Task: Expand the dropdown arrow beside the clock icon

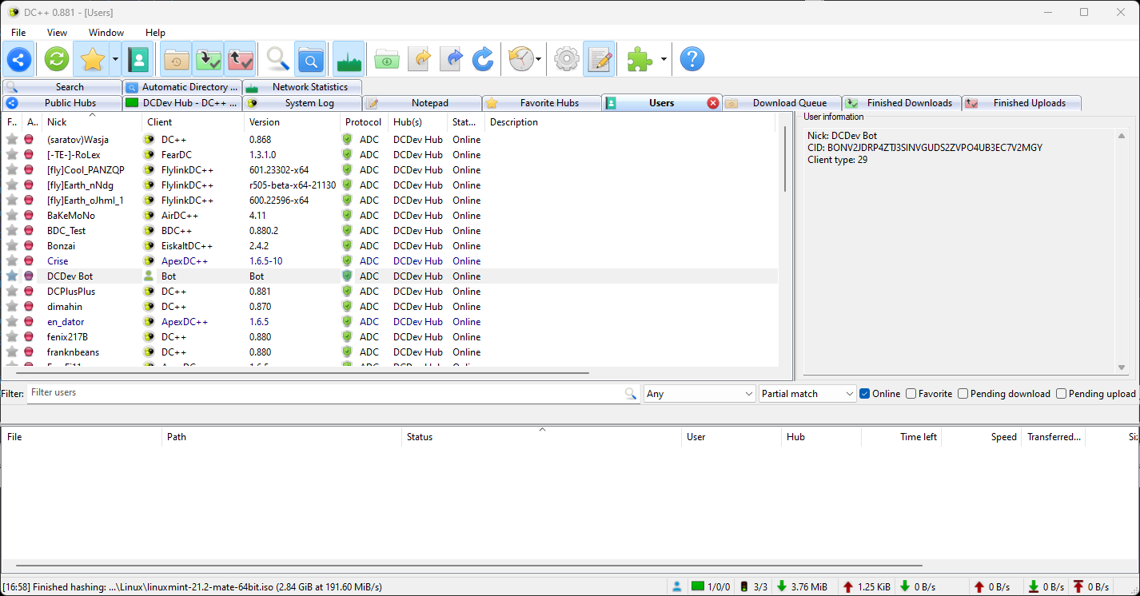Action: click(x=539, y=59)
